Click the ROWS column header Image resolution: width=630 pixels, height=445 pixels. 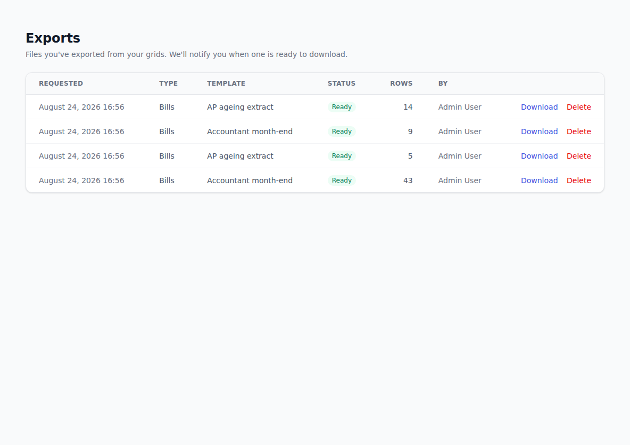[x=401, y=84]
